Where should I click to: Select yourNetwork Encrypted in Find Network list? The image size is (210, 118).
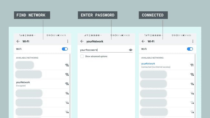[42, 84]
